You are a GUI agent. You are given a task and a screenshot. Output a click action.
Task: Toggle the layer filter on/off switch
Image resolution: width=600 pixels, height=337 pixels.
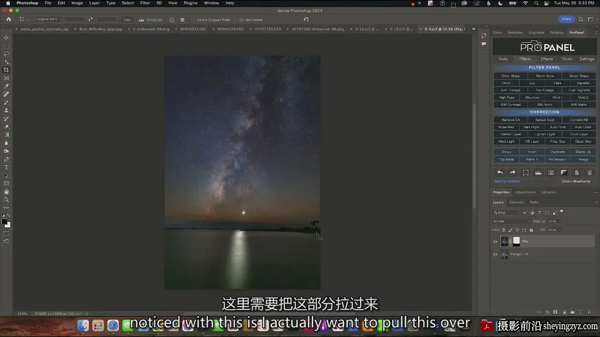pos(562,212)
